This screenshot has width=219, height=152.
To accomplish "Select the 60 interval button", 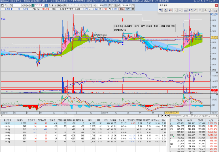I will point(90,5).
